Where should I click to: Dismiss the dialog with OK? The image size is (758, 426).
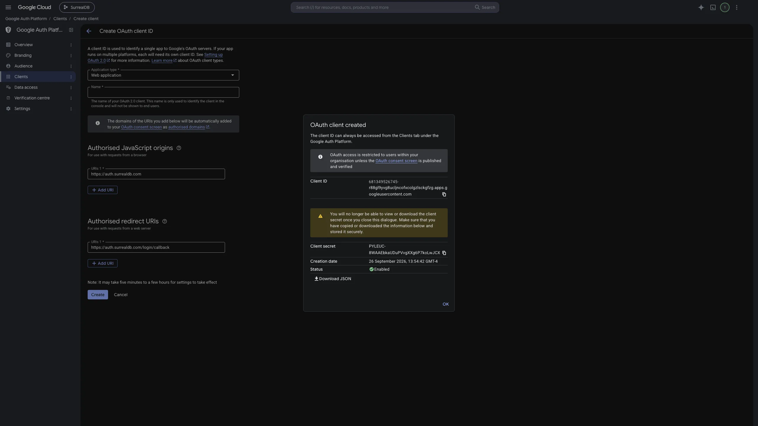446,304
